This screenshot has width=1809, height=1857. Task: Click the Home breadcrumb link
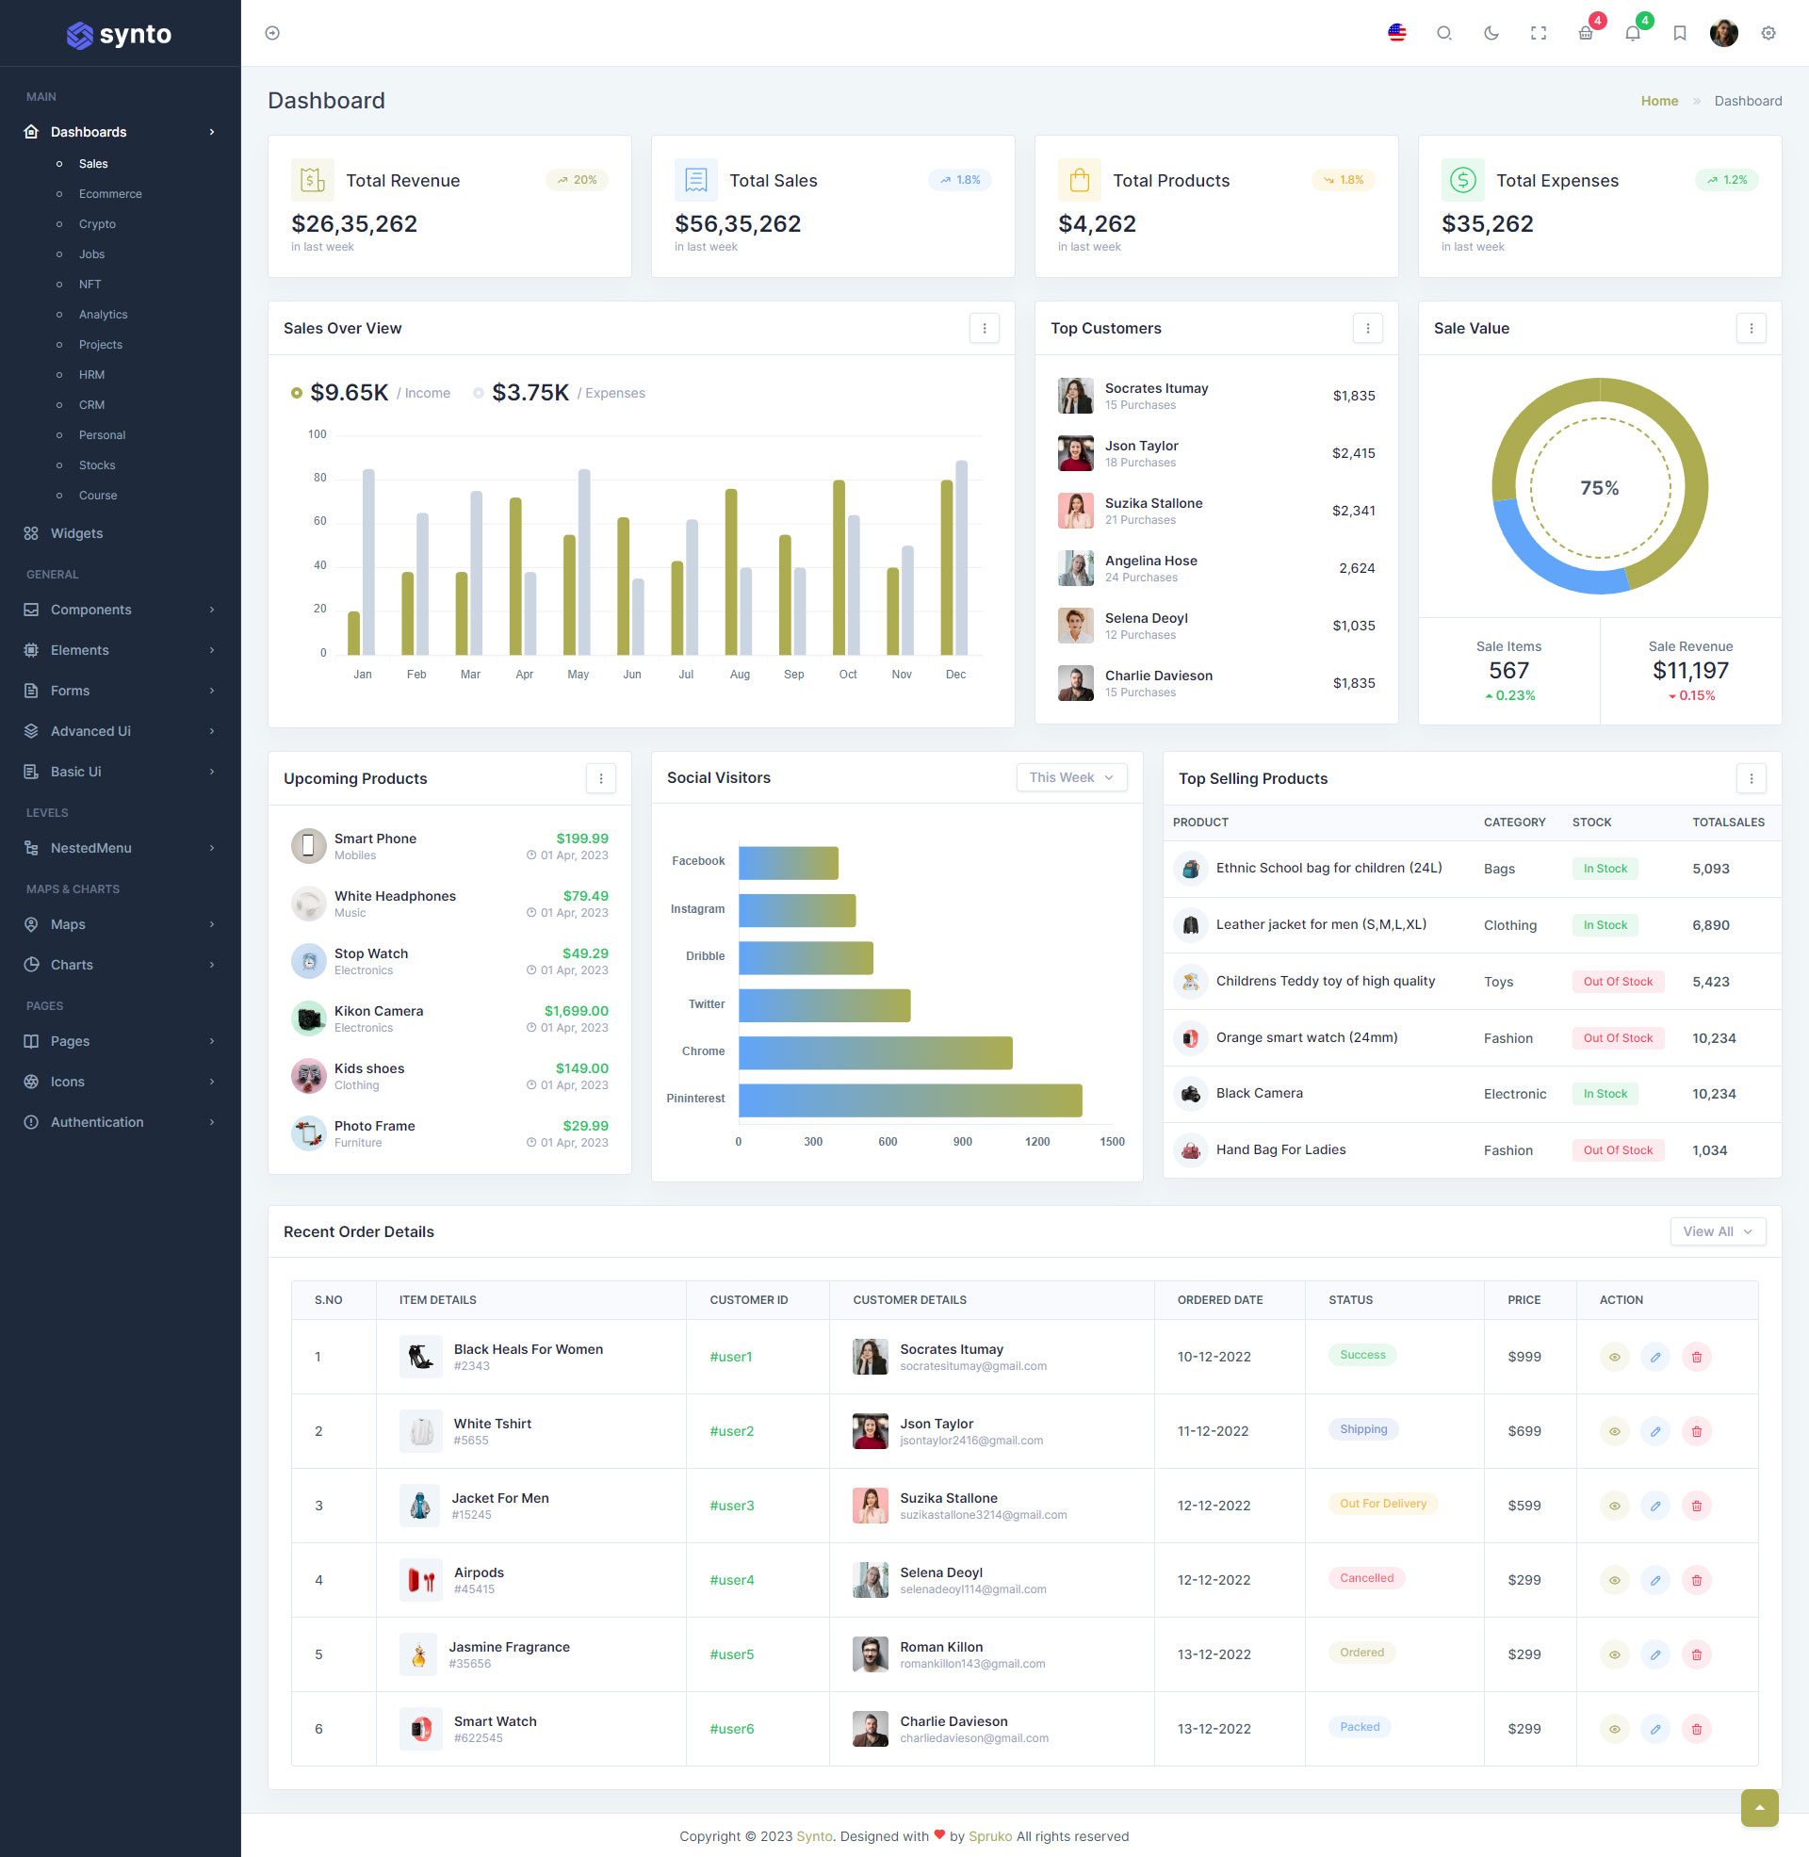[1659, 101]
